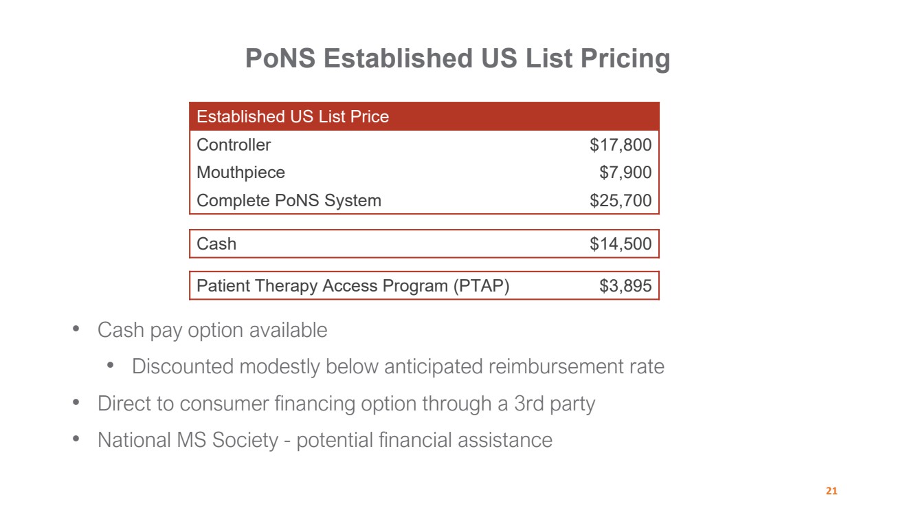The height and width of the screenshot is (515, 916).
Task: Click the 'Cash' row label
Action: (x=216, y=244)
